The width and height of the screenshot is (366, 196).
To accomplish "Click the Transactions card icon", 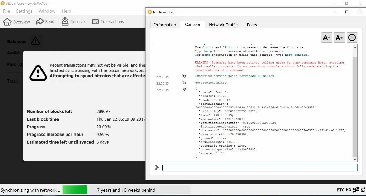I will pos(95,22).
